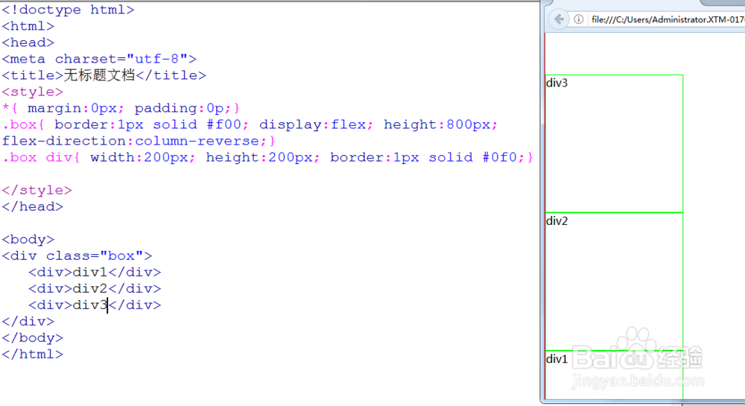
Task: Focus the browser address bar with file URL
Action: (x=667, y=19)
